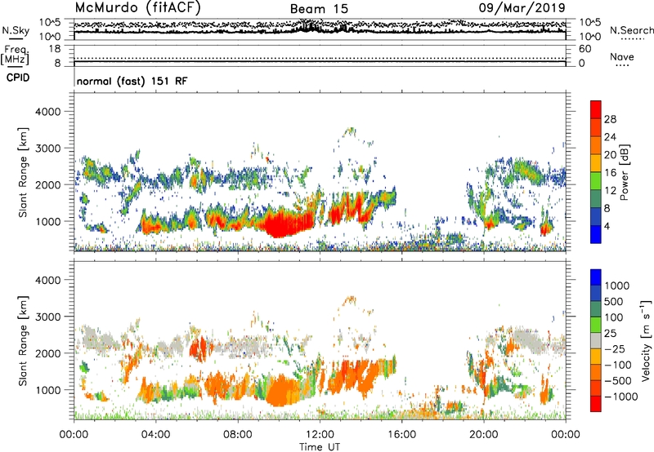Click the Time UT axis label
The height and width of the screenshot is (452, 654).
point(320,447)
